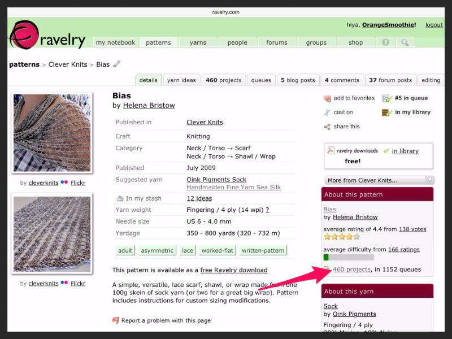
Task: Click the cast on needles icon
Action: tap(327, 112)
